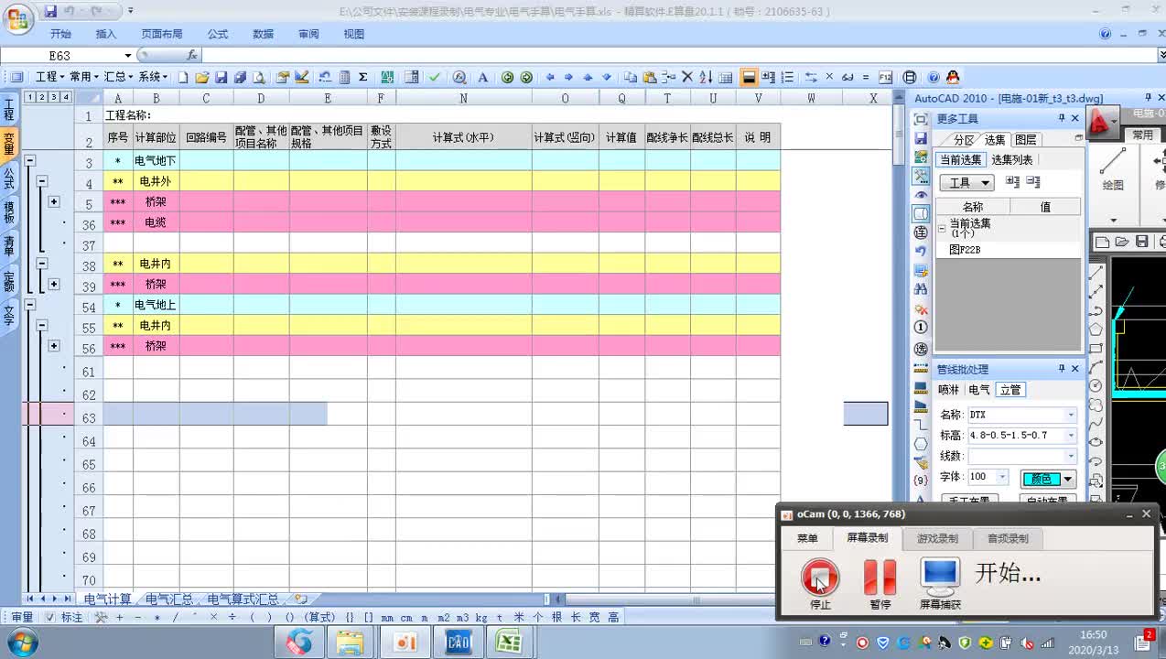Click the copy icon in the toolbar
The height and width of the screenshot is (659, 1166).
click(x=631, y=78)
